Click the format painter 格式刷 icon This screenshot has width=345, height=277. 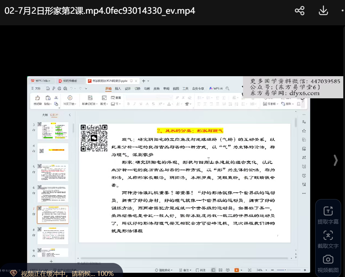[x=38, y=98]
